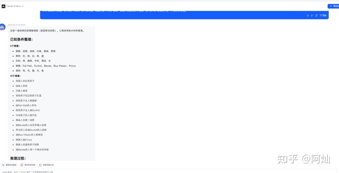Click the message timestamp 2025-08-19

click(16, 25)
